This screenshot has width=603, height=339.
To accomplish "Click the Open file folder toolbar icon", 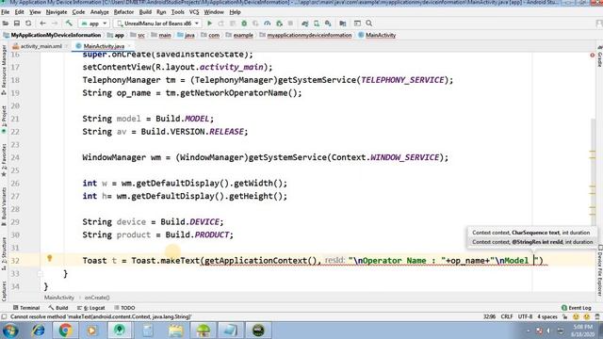I will 6,24.
